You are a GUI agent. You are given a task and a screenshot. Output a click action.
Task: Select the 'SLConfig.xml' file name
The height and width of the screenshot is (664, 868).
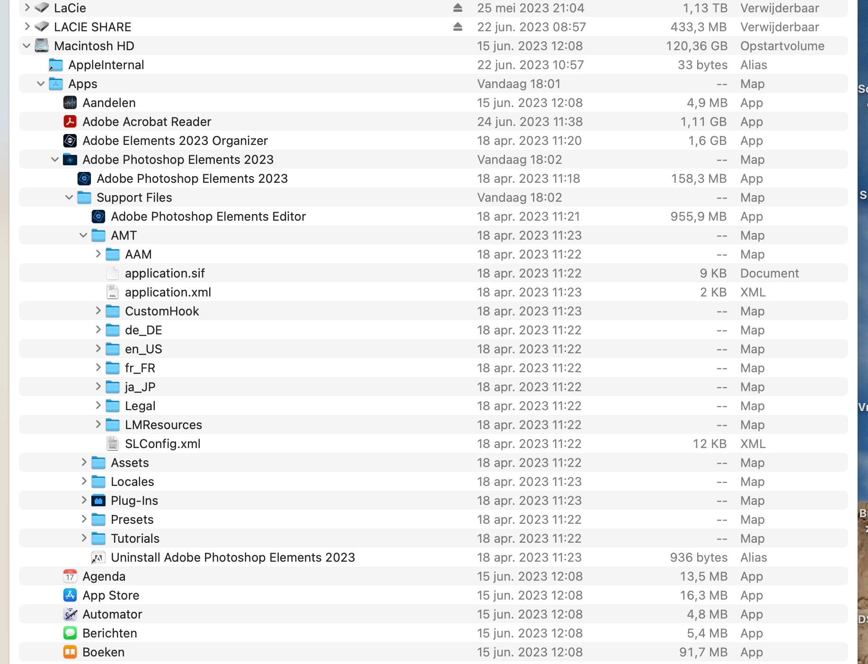(163, 444)
